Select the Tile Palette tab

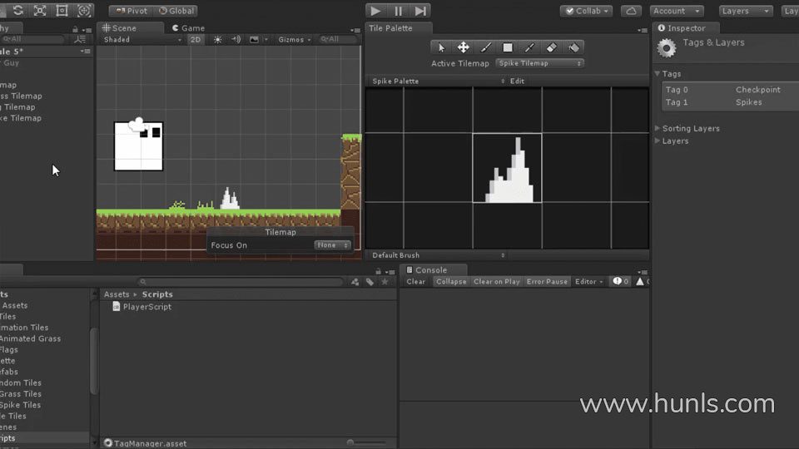pyautogui.click(x=391, y=28)
